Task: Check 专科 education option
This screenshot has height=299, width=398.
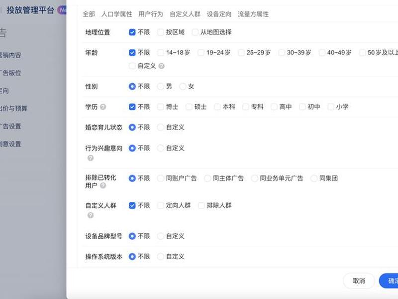Action: click(245, 107)
